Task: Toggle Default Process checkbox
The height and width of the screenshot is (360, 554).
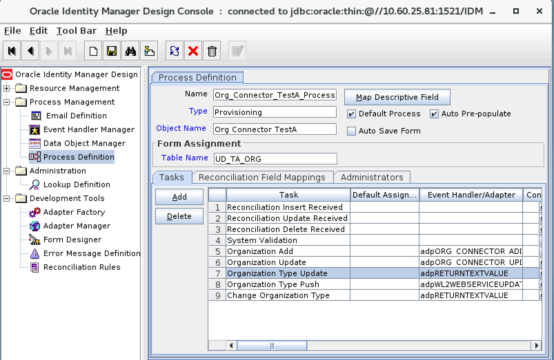Action: (351, 114)
